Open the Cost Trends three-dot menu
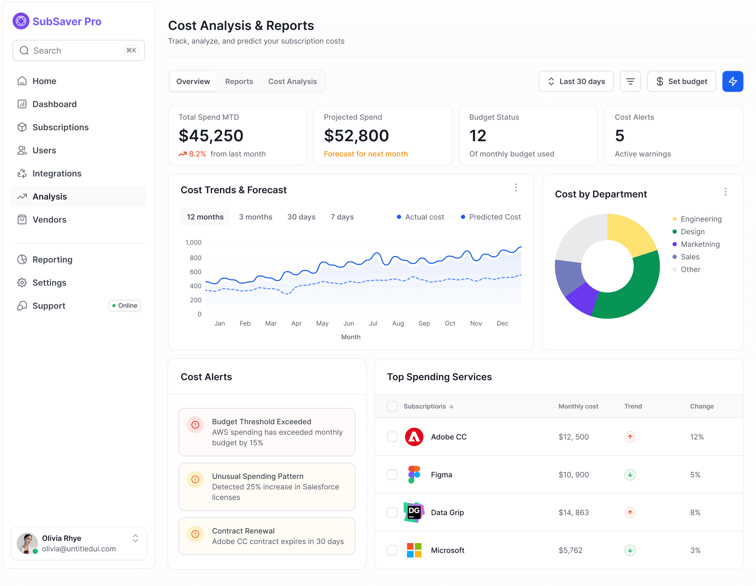The image size is (756, 586). click(x=516, y=187)
